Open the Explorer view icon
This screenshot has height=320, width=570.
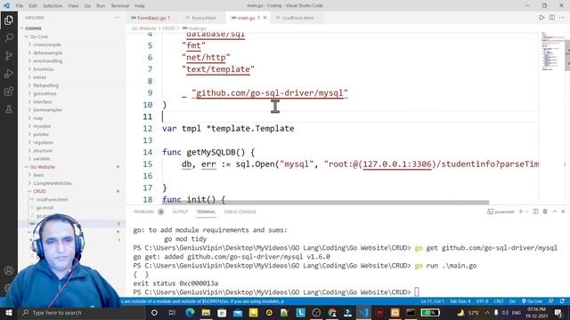(9, 20)
